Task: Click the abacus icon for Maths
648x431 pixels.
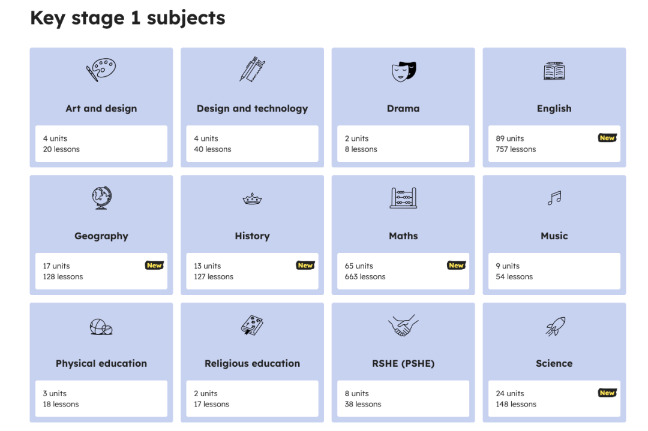Action: tap(403, 198)
